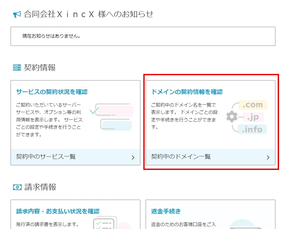Click the service card description text
The image size is (286, 229).
pyautogui.click(x=49, y=120)
